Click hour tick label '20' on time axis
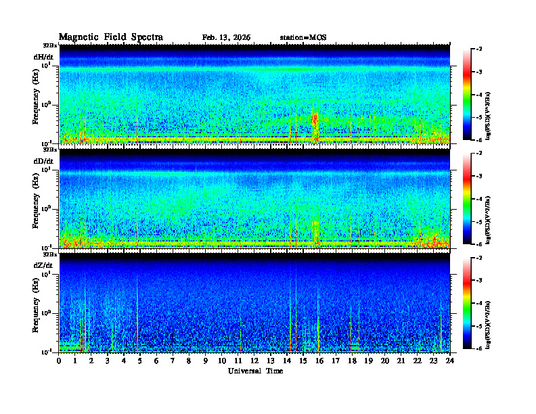The width and height of the screenshot is (536, 414). point(385,361)
